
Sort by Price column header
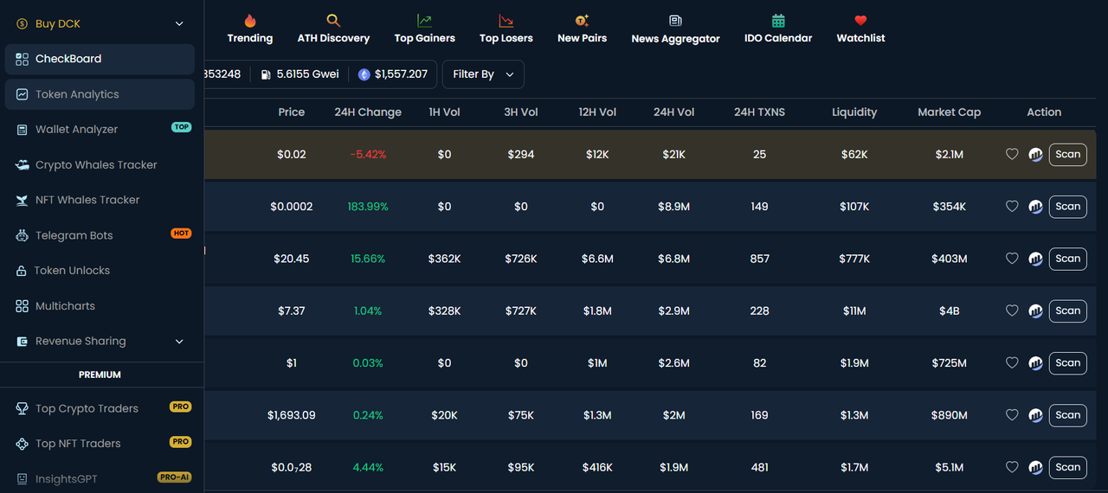point(292,112)
